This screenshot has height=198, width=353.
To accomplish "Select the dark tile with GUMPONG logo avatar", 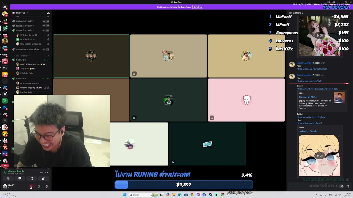I will pos(207,144).
